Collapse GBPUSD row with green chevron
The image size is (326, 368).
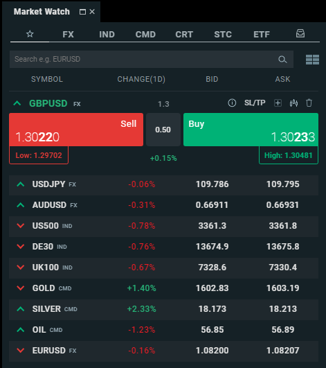[17, 103]
